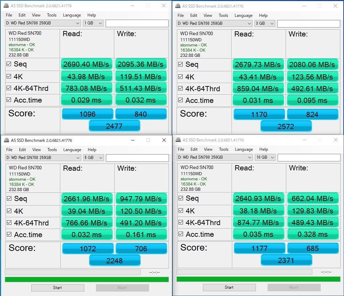
Task: Click total score 2477 in 1 GB window
Action: (x=114, y=126)
